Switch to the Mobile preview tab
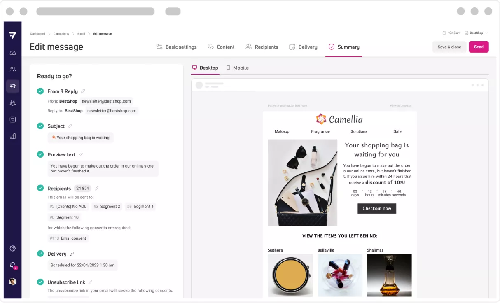Viewport: 500px width, 303px height. tap(237, 68)
